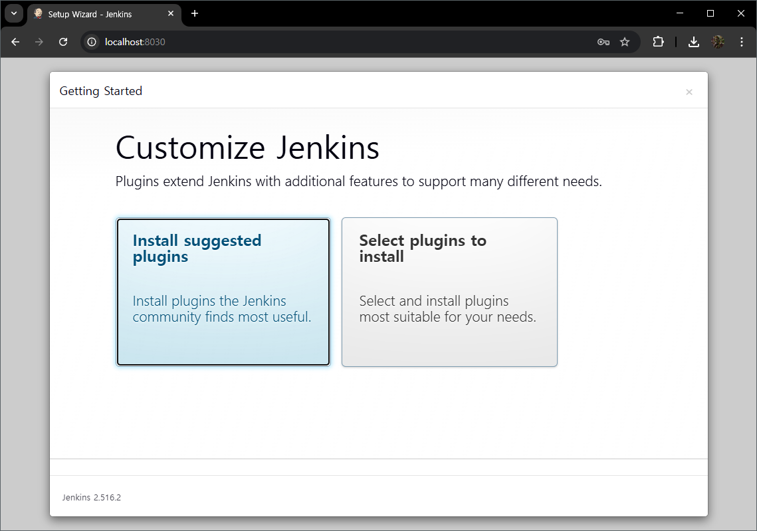
Task: Reload the Jenkins setup page
Action: (x=62, y=42)
